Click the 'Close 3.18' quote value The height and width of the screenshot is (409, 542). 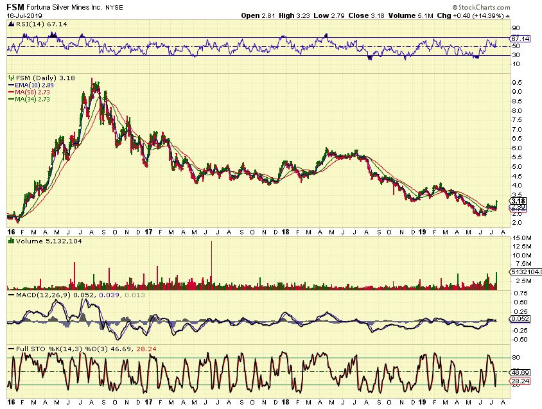367,15
